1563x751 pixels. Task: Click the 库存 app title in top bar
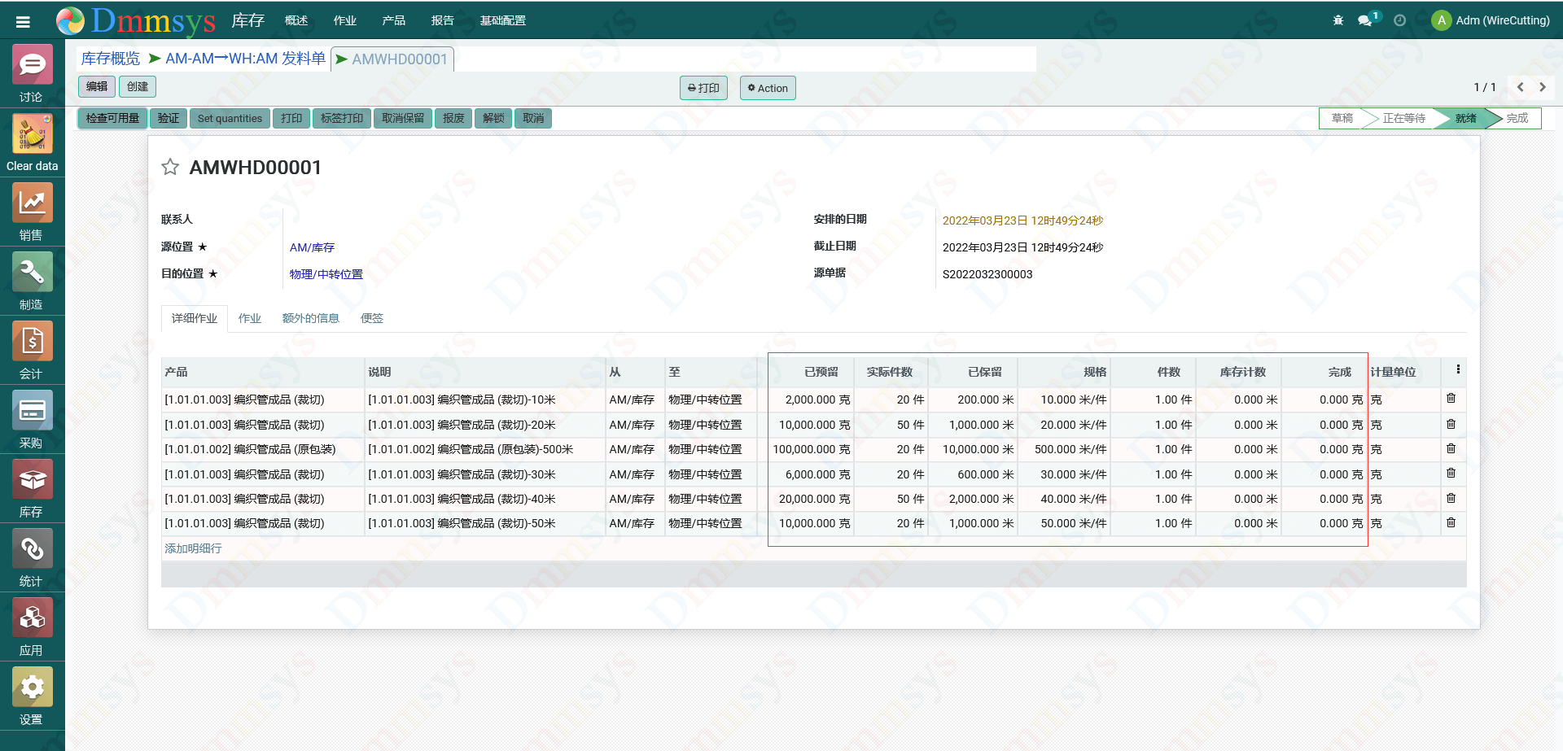247,20
